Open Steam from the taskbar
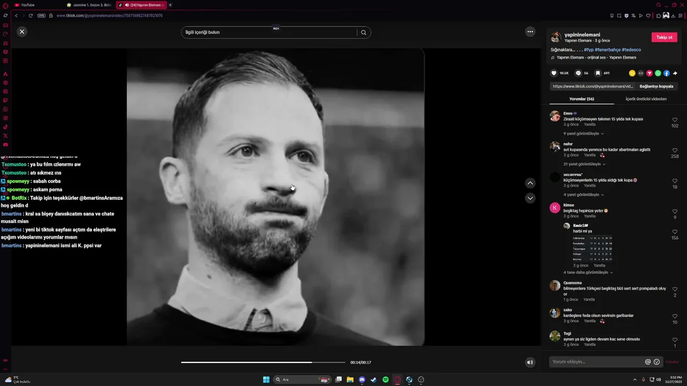Screen dimensions: 687x386 point(374,380)
